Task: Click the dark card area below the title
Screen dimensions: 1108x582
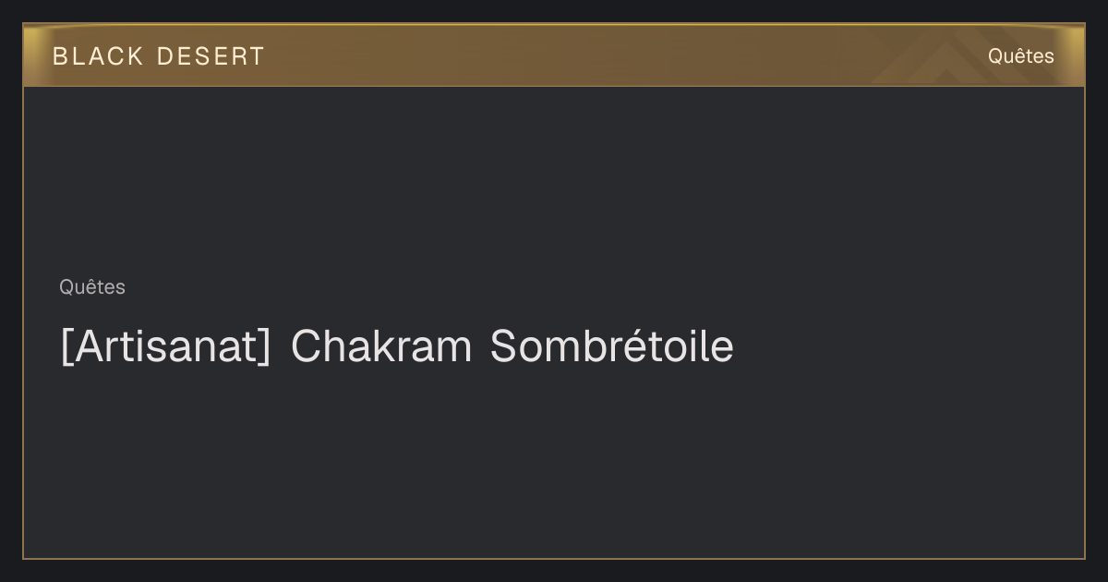Action: 554,462
